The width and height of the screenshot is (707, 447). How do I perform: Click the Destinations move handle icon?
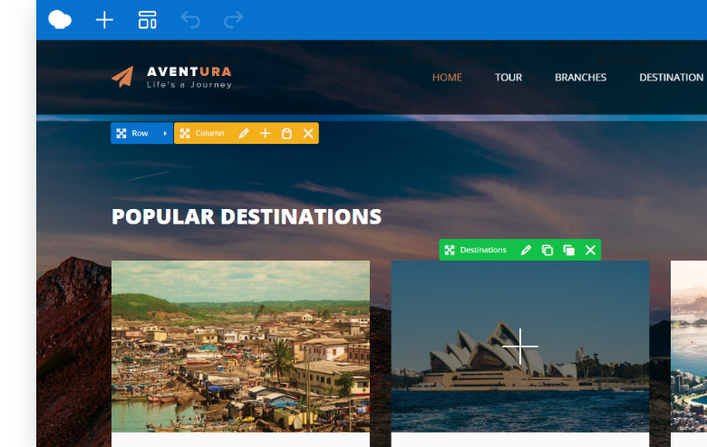450,250
